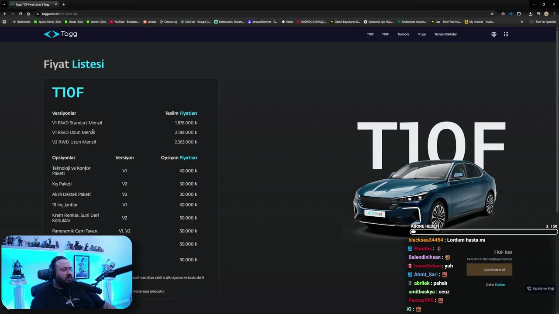Screen dimensions: 559x314
Task: Click Panoramik Cam Tavan option text
Action: pyautogui.click(x=75, y=231)
